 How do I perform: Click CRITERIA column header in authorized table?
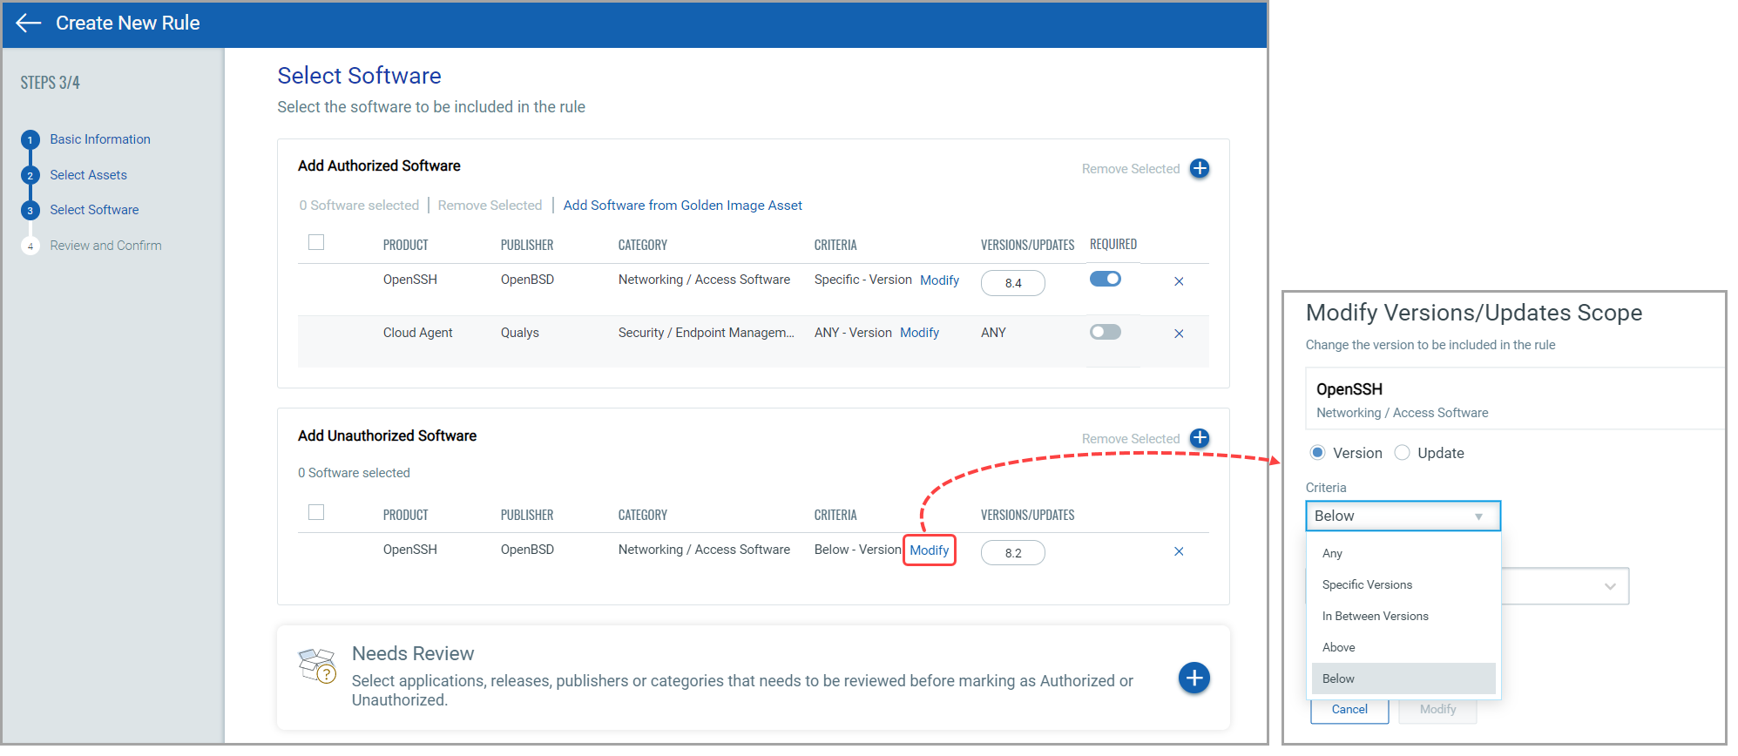click(835, 246)
